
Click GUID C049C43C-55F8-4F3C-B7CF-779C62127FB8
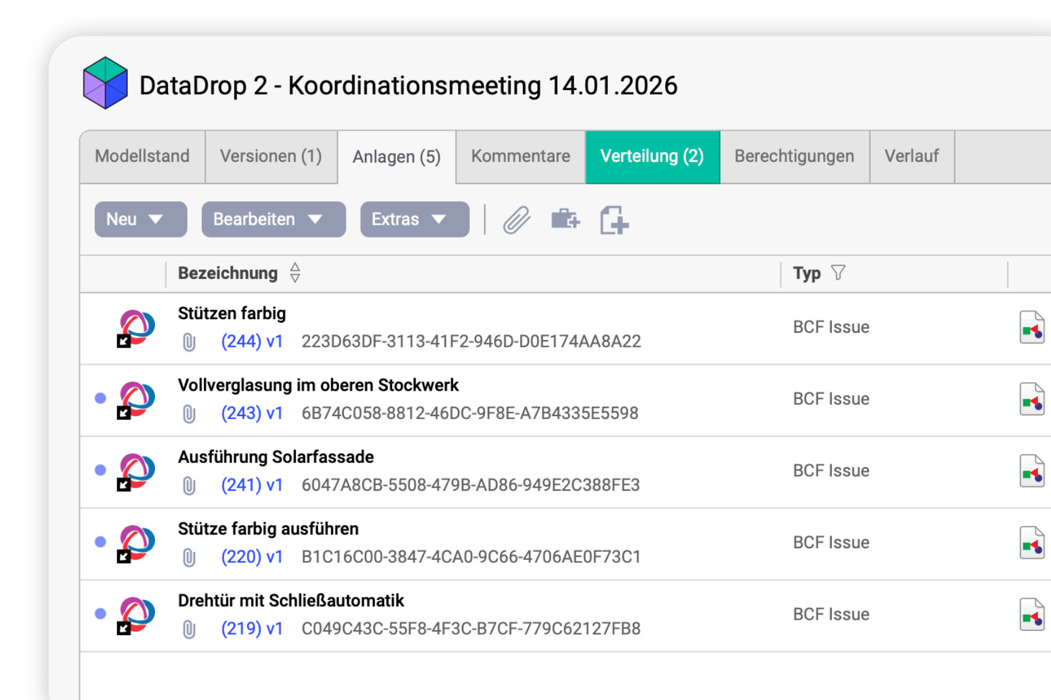pyautogui.click(x=471, y=628)
